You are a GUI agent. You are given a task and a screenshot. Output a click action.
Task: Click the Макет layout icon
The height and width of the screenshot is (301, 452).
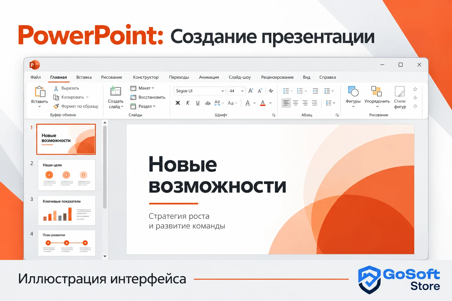(133, 88)
